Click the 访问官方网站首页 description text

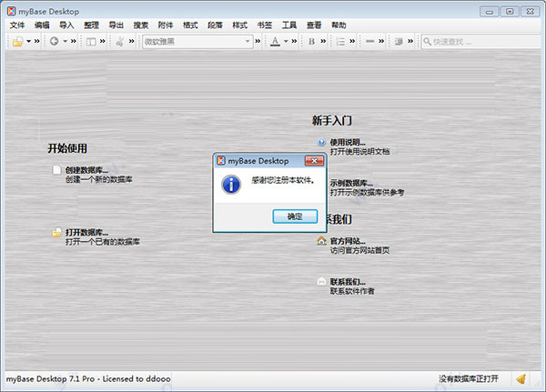[359, 250]
